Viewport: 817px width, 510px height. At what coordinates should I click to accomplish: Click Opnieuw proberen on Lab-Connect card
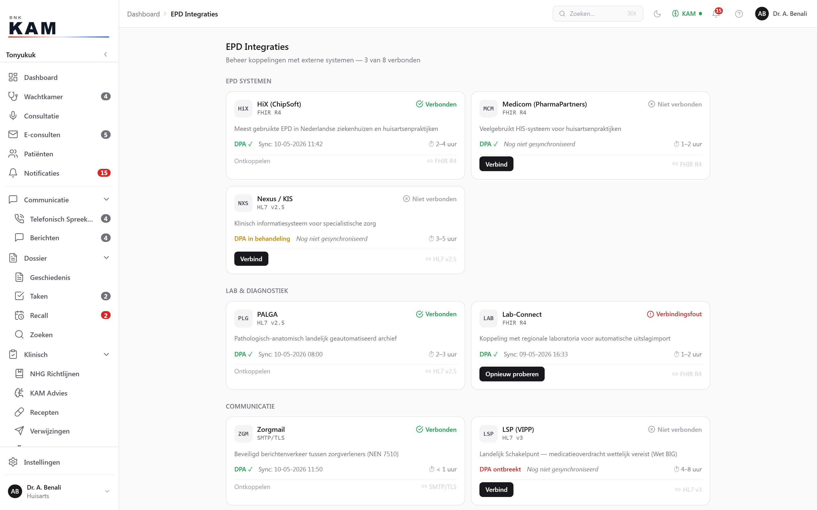512,374
